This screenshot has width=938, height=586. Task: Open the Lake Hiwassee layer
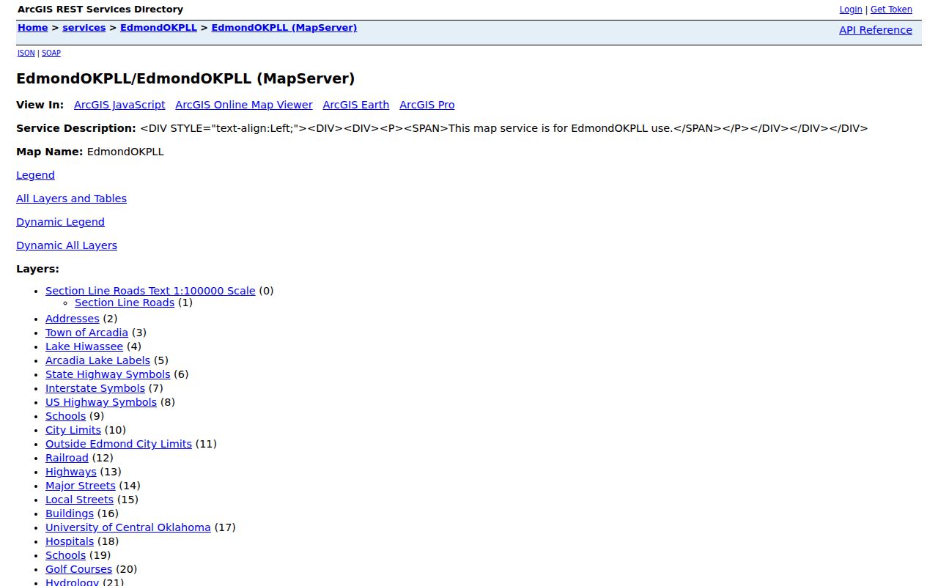coord(84,346)
